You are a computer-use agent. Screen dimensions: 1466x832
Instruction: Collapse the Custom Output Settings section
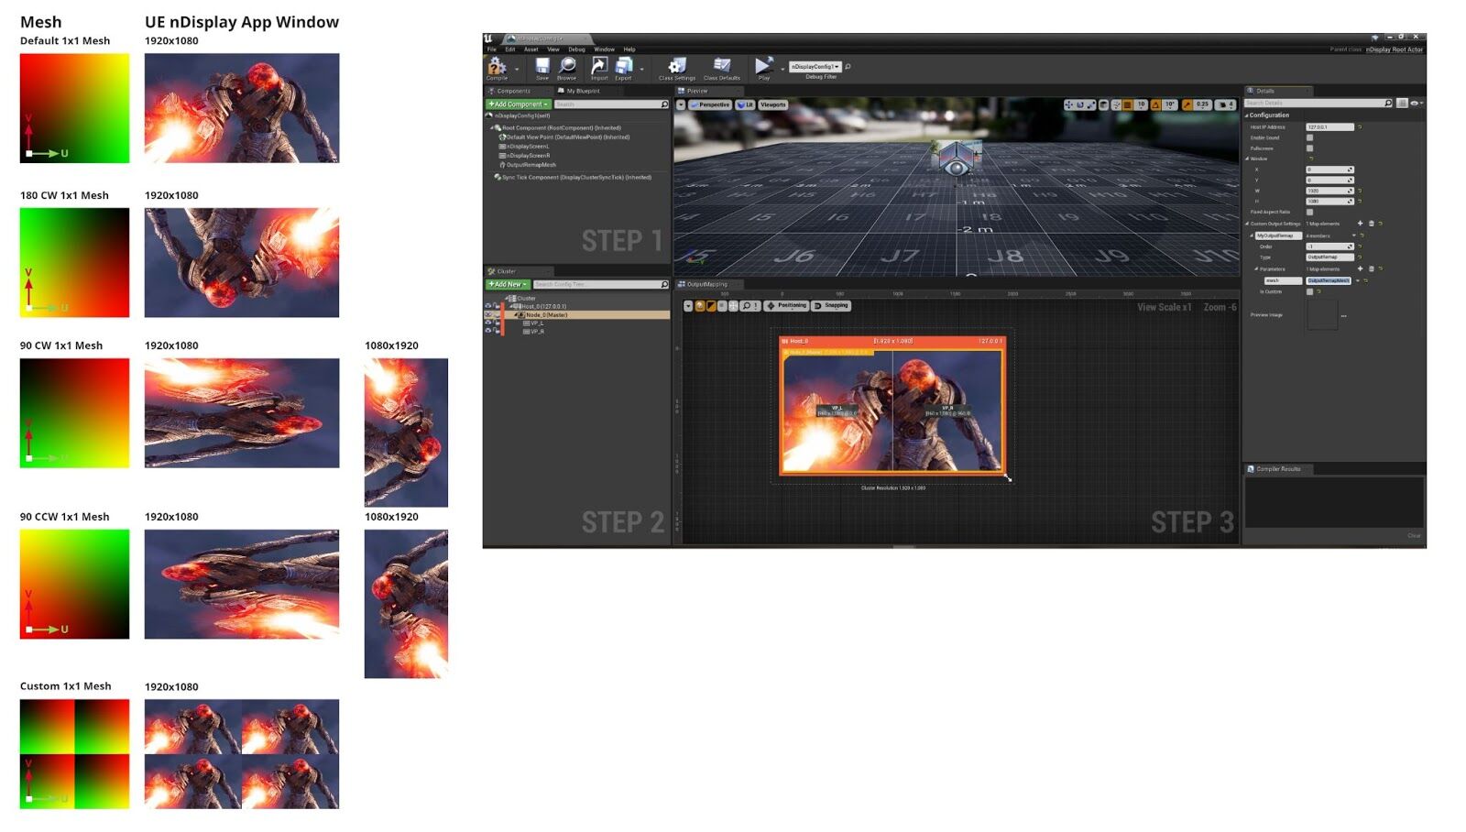(x=1247, y=224)
